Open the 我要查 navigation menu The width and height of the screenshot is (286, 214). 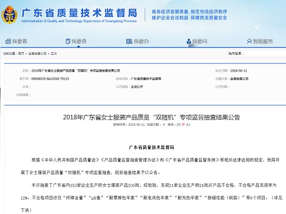tap(76, 41)
